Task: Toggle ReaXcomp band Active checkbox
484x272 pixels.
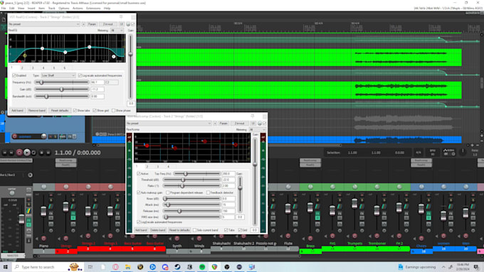Action: point(139,174)
